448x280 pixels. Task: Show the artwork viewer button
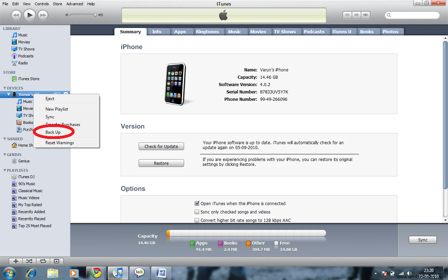57,261
